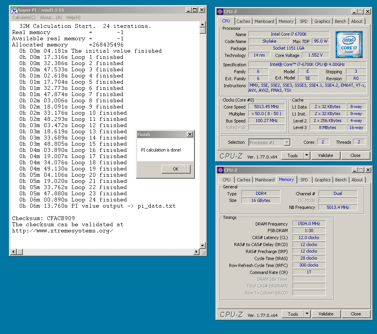The height and width of the screenshot is (334, 377).
Task: Click the Multiplier value x 50.0
Action: click(x=267, y=114)
